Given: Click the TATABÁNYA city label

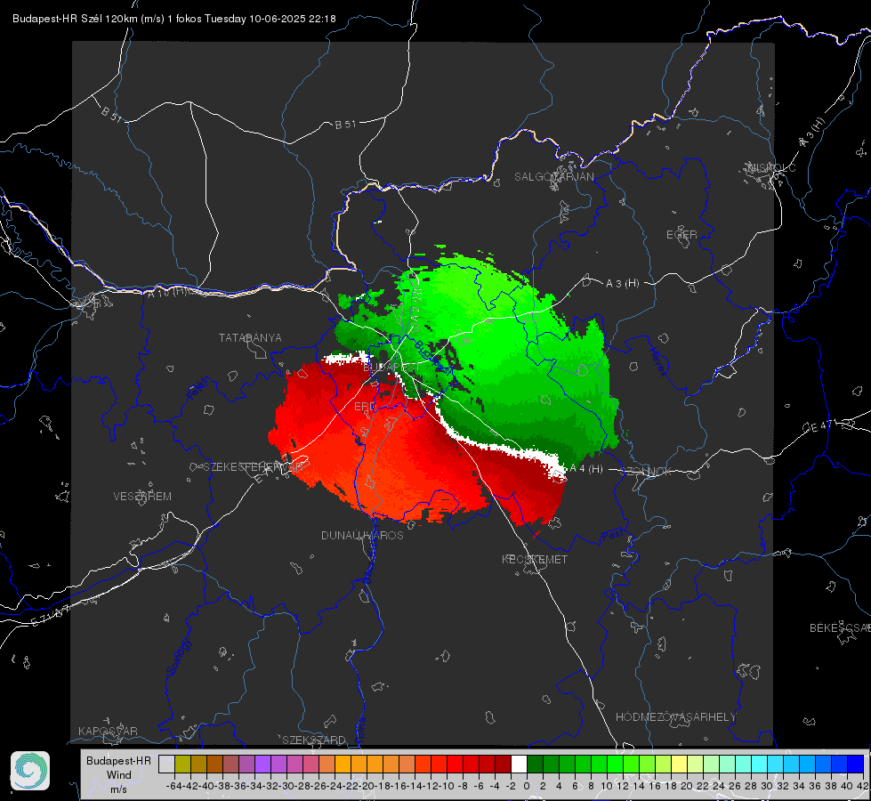Looking at the screenshot, I should point(250,338).
